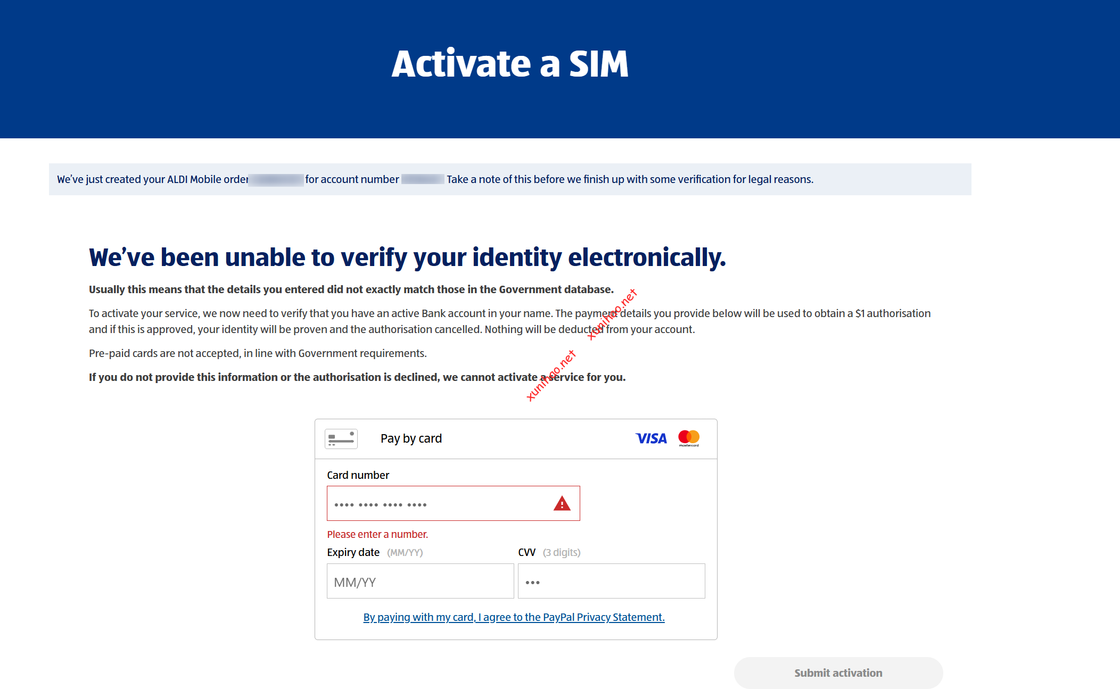1120x689 pixels.
Task: Click the "unable to verify your identity" heading
Action: [x=407, y=258]
